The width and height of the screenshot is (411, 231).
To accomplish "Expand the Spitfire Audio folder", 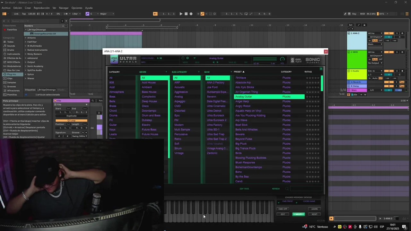I will 26,70.
